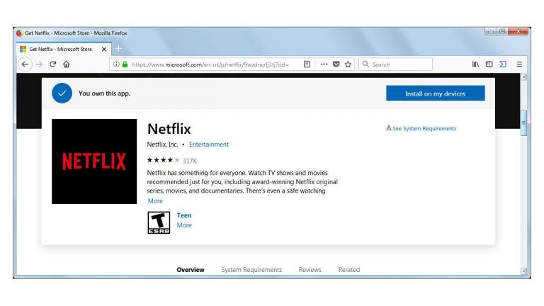The height and width of the screenshot is (306, 544).
Task: Click the Firefox Search box
Action: point(395,64)
